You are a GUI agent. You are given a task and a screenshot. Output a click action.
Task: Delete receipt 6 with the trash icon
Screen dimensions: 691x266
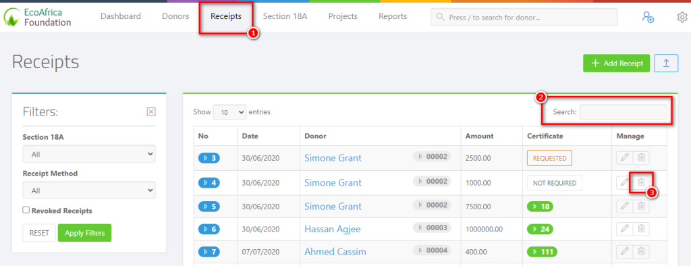pyautogui.click(x=641, y=228)
